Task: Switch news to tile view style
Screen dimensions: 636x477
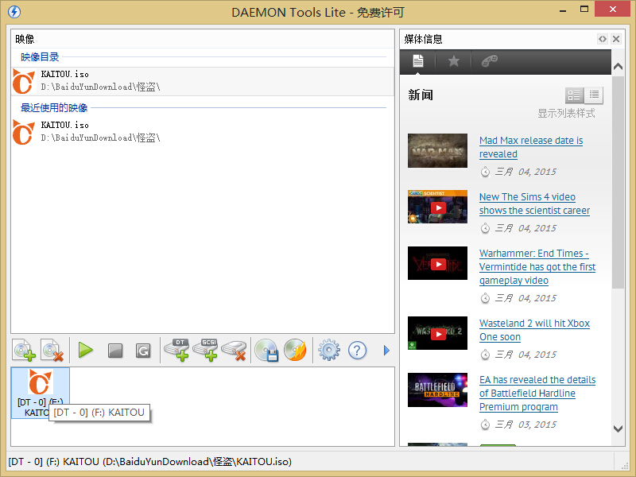Action: (x=574, y=95)
